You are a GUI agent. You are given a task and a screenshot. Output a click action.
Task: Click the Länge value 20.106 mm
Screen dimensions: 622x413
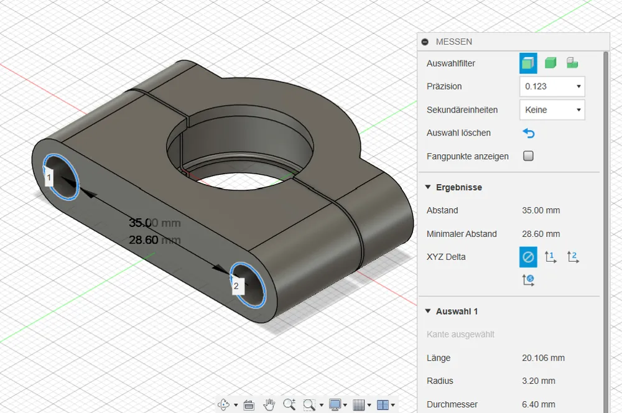tap(543, 358)
